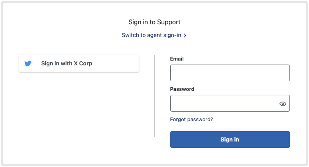The width and height of the screenshot is (309, 167).
Task: Focus the Email input field
Action: pyautogui.click(x=230, y=73)
